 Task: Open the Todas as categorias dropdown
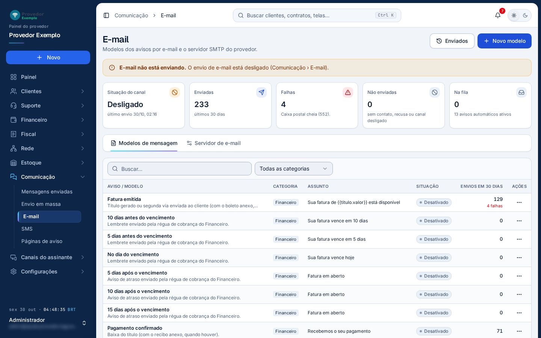click(294, 169)
